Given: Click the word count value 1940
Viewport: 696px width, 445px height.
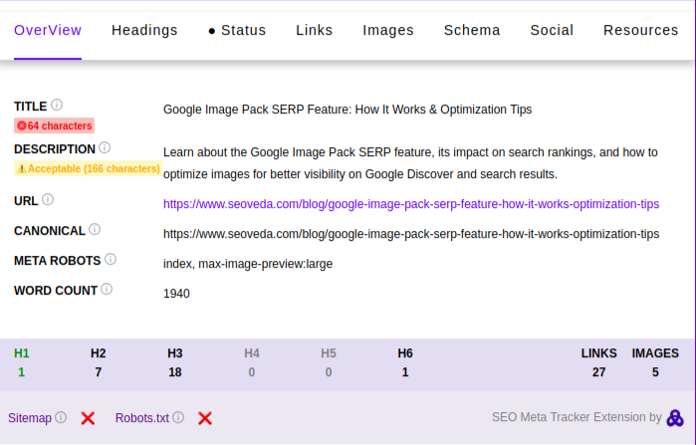Looking at the screenshot, I should pos(176,294).
